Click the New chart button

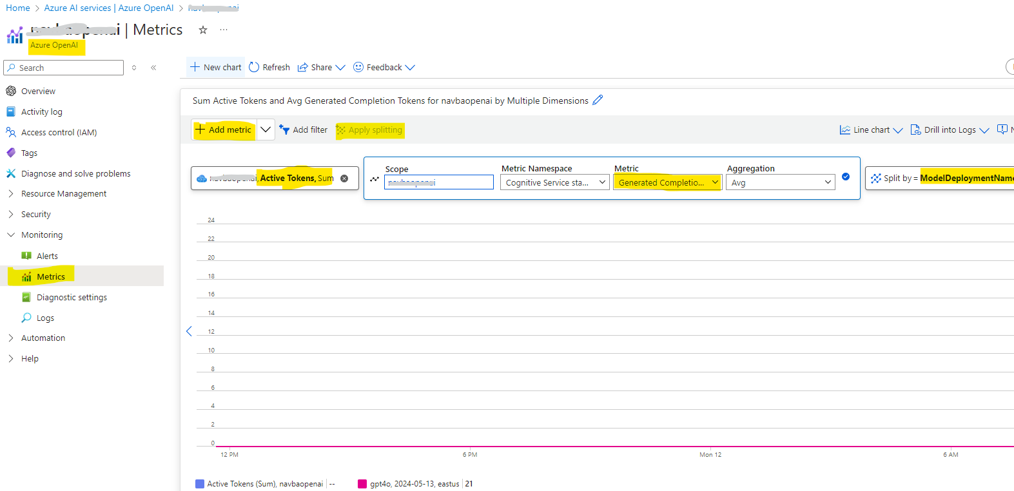tap(216, 67)
